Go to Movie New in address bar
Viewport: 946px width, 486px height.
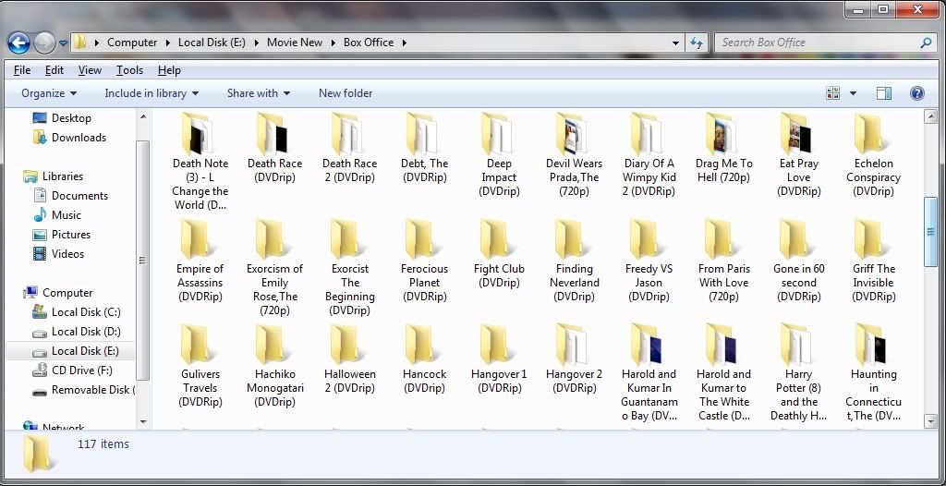pyautogui.click(x=295, y=43)
